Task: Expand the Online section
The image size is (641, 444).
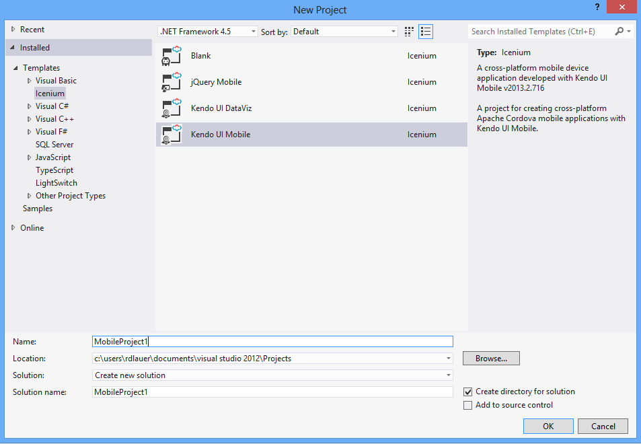Action: pyautogui.click(x=13, y=228)
